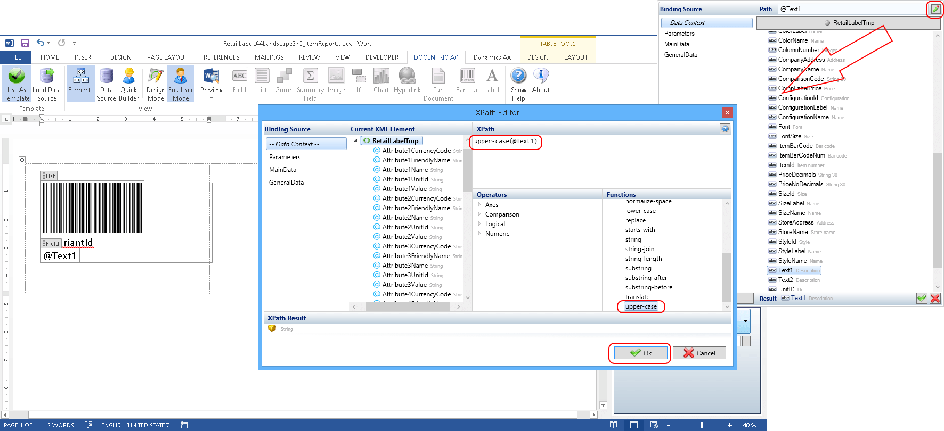The height and width of the screenshot is (431, 944).
Task: Select GeneralData in XPath Editor binding source
Action: 286,183
